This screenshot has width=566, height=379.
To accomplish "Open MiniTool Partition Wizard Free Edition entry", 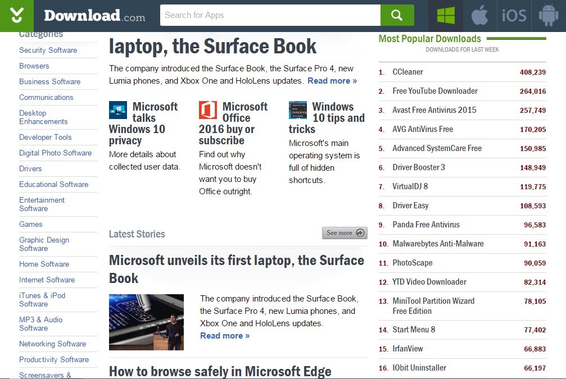I will click(x=433, y=306).
